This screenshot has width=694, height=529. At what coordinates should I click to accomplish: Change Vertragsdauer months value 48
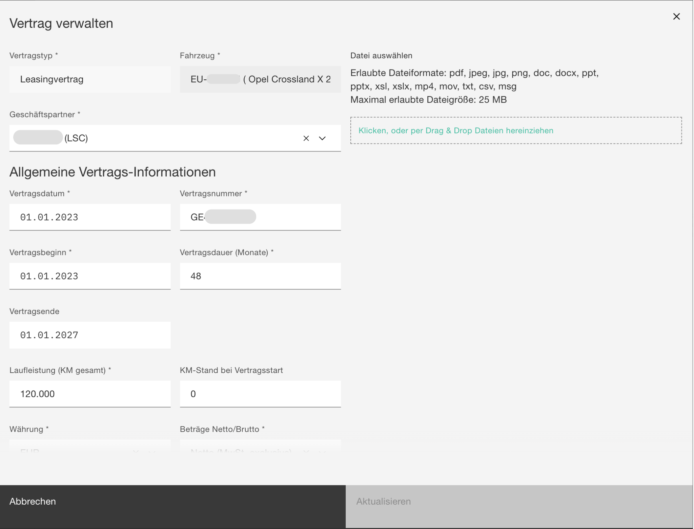pyautogui.click(x=260, y=276)
